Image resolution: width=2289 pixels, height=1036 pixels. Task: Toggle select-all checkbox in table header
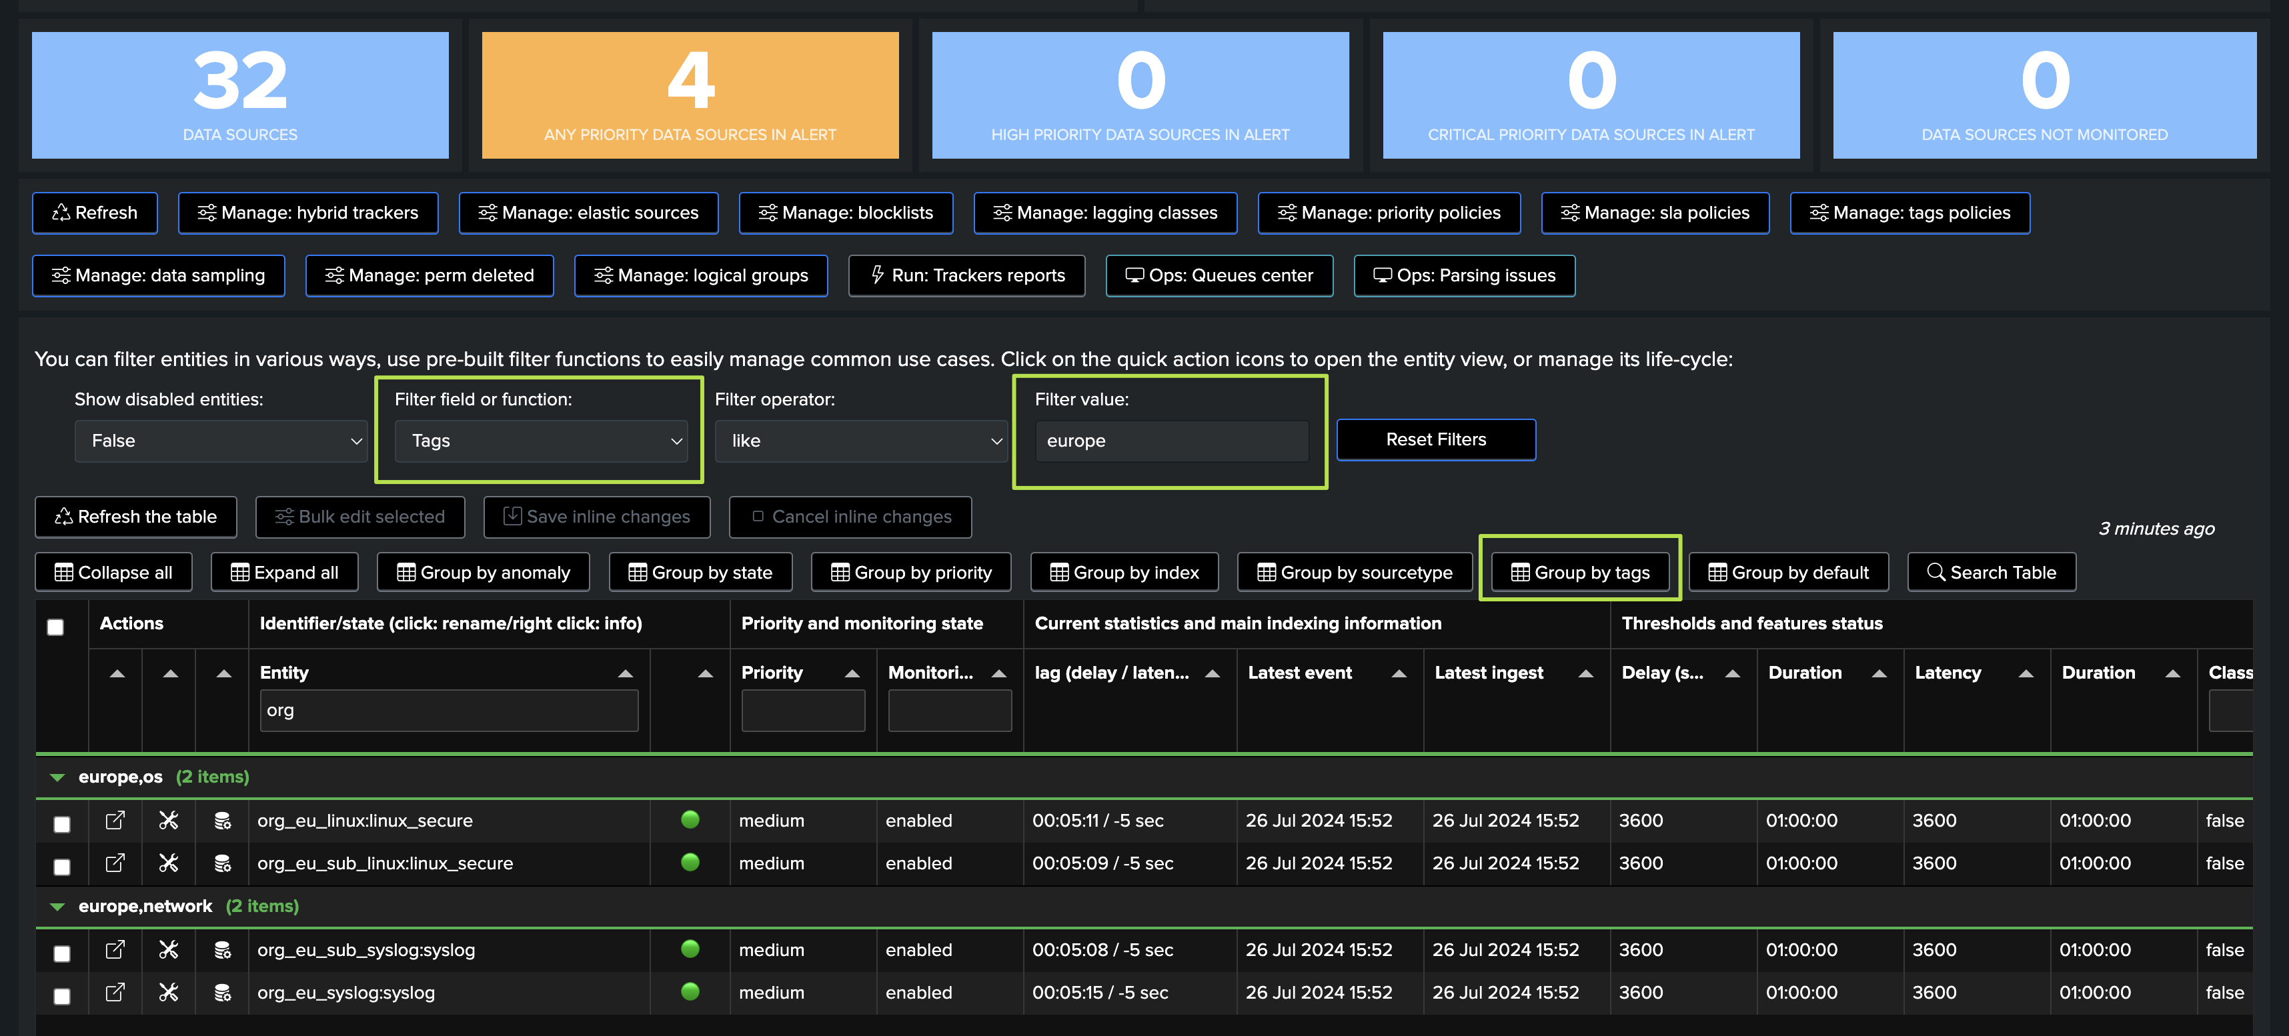(55, 627)
